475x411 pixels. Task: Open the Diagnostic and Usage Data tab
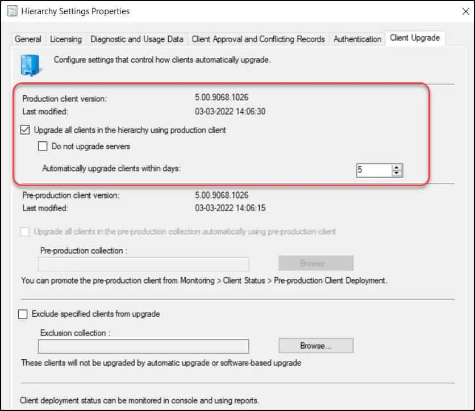pos(136,39)
